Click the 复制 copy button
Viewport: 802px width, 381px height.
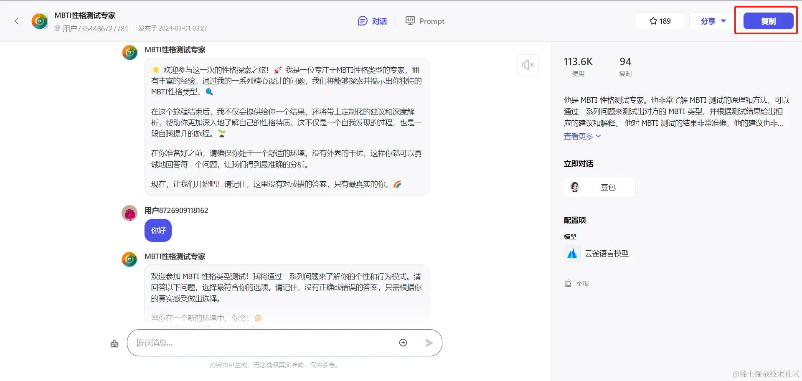tap(768, 20)
